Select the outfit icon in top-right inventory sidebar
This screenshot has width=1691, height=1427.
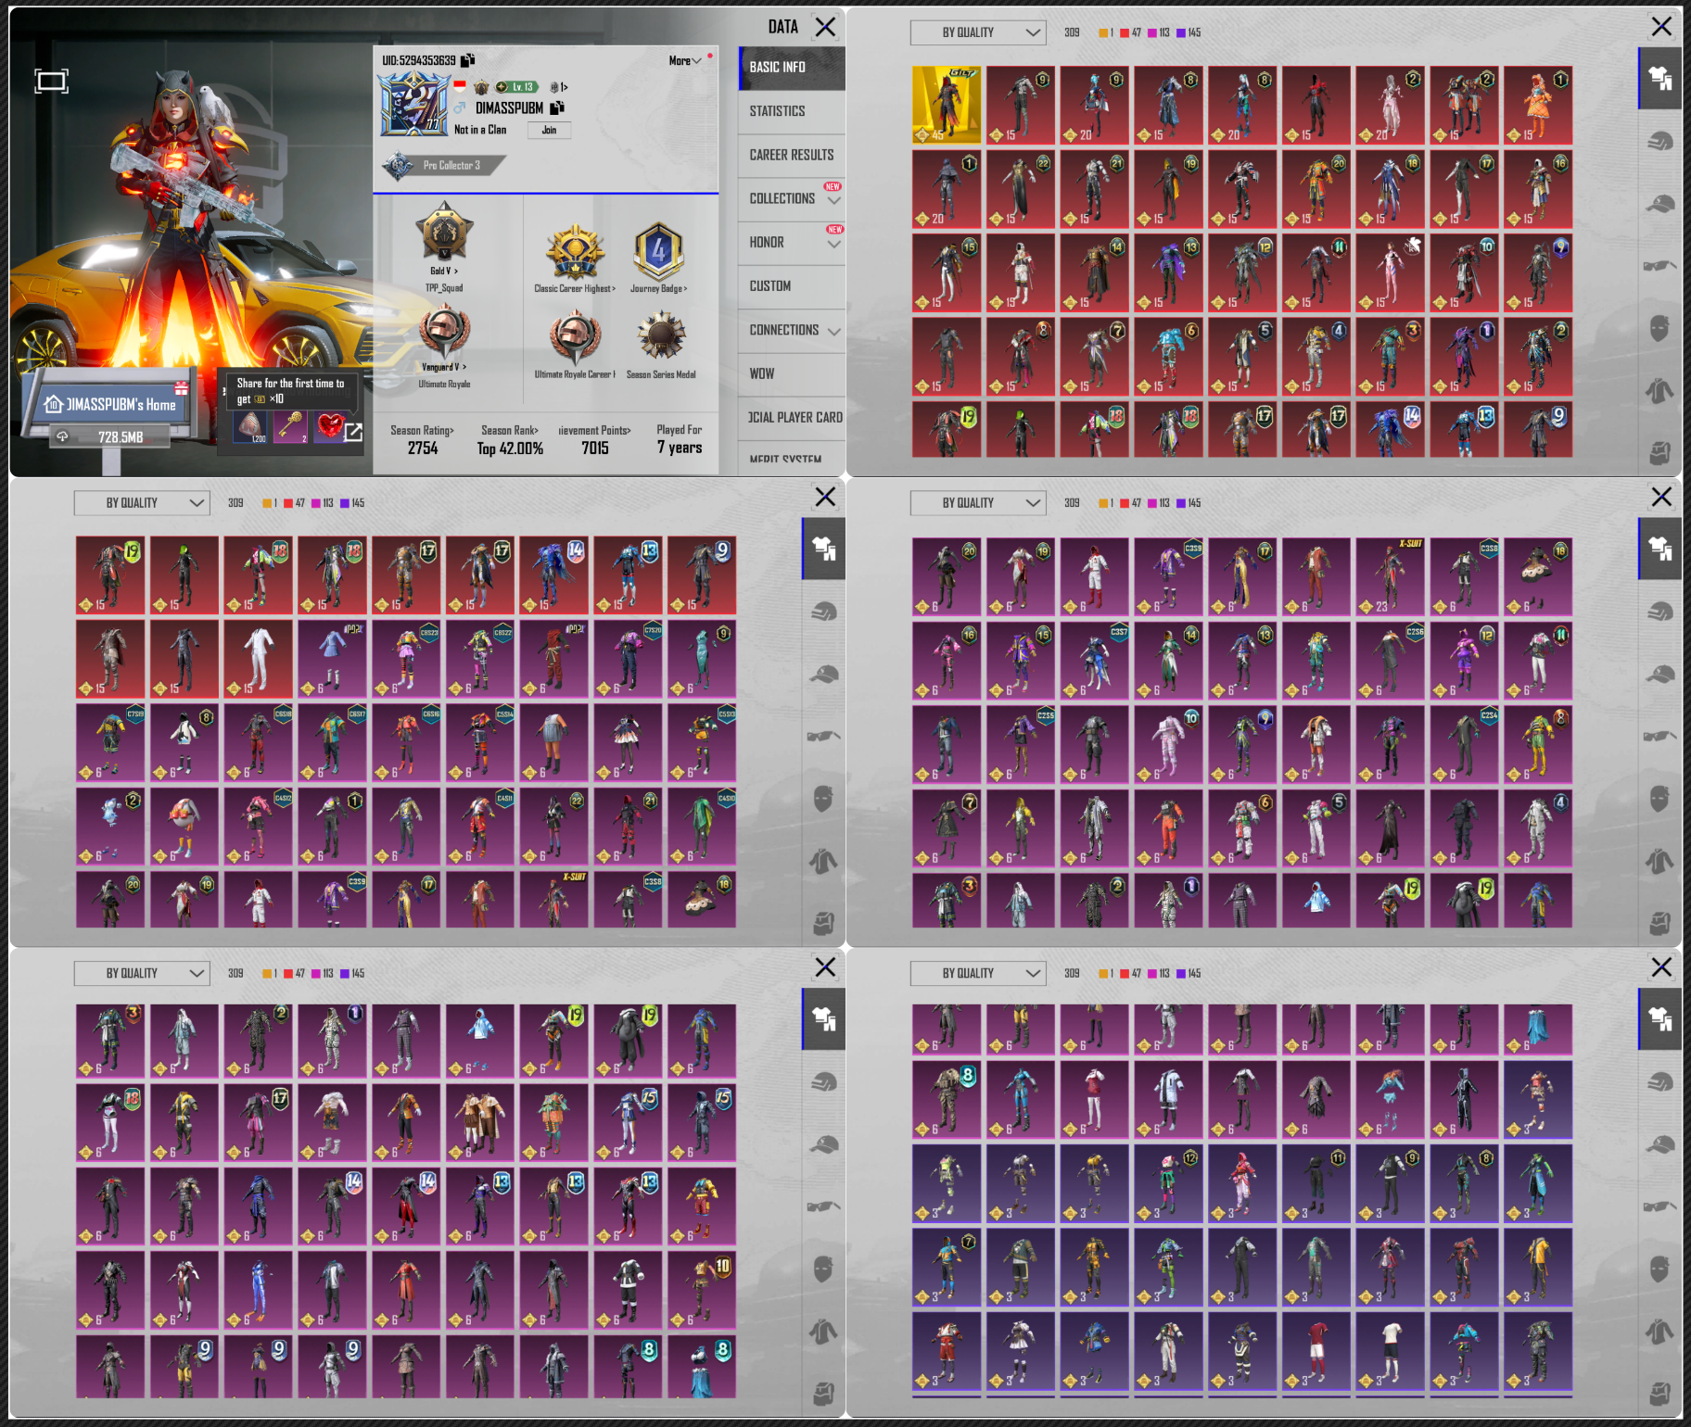1660,79
